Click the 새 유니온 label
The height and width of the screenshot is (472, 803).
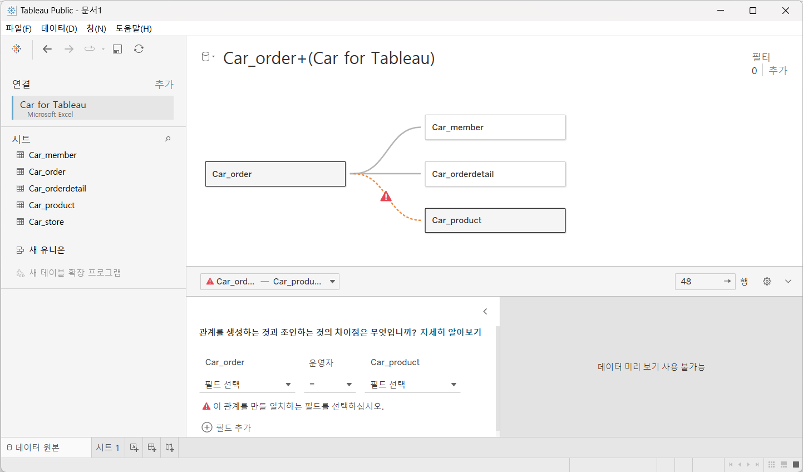(47, 250)
